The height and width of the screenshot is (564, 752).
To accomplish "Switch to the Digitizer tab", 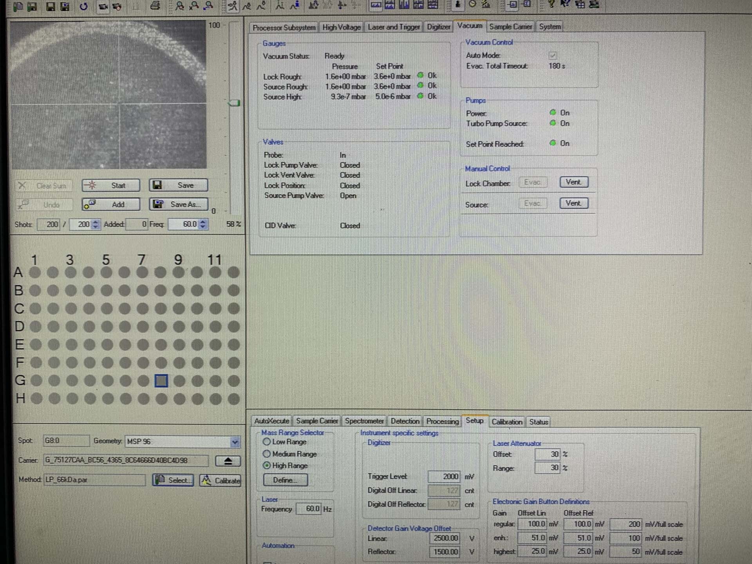I will (438, 27).
